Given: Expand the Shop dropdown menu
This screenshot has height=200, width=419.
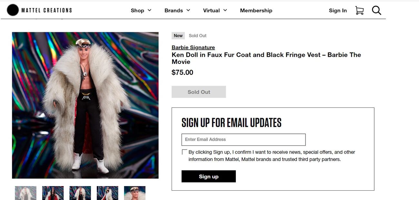Looking at the screenshot, I should point(141,10).
